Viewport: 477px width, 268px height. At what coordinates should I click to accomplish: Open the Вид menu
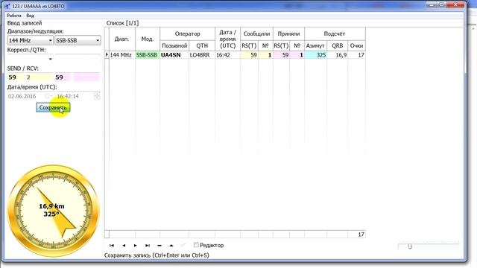[x=30, y=16]
